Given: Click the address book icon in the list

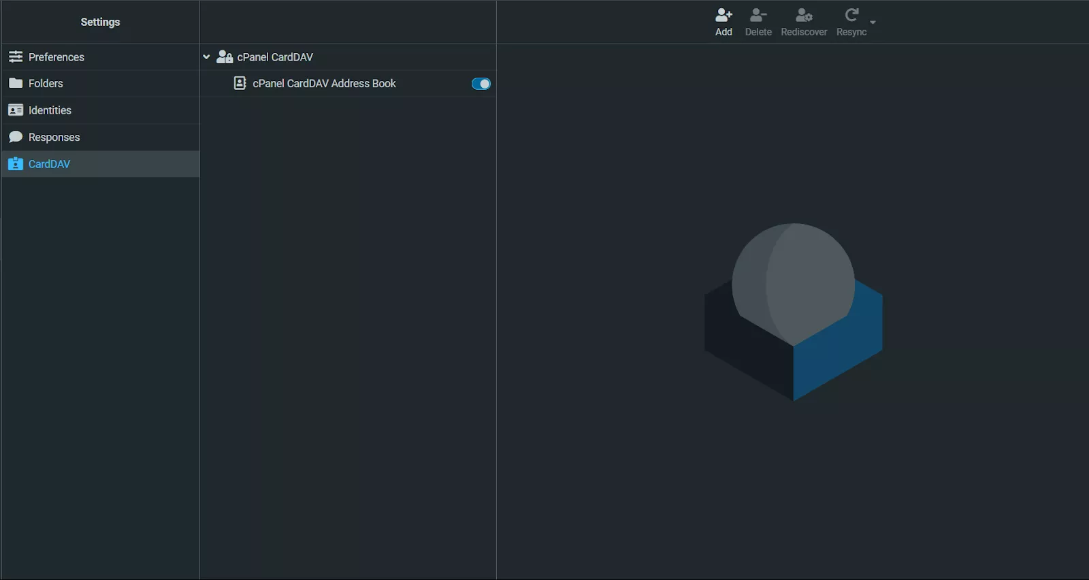Looking at the screenshot, I should coord(240,83).
